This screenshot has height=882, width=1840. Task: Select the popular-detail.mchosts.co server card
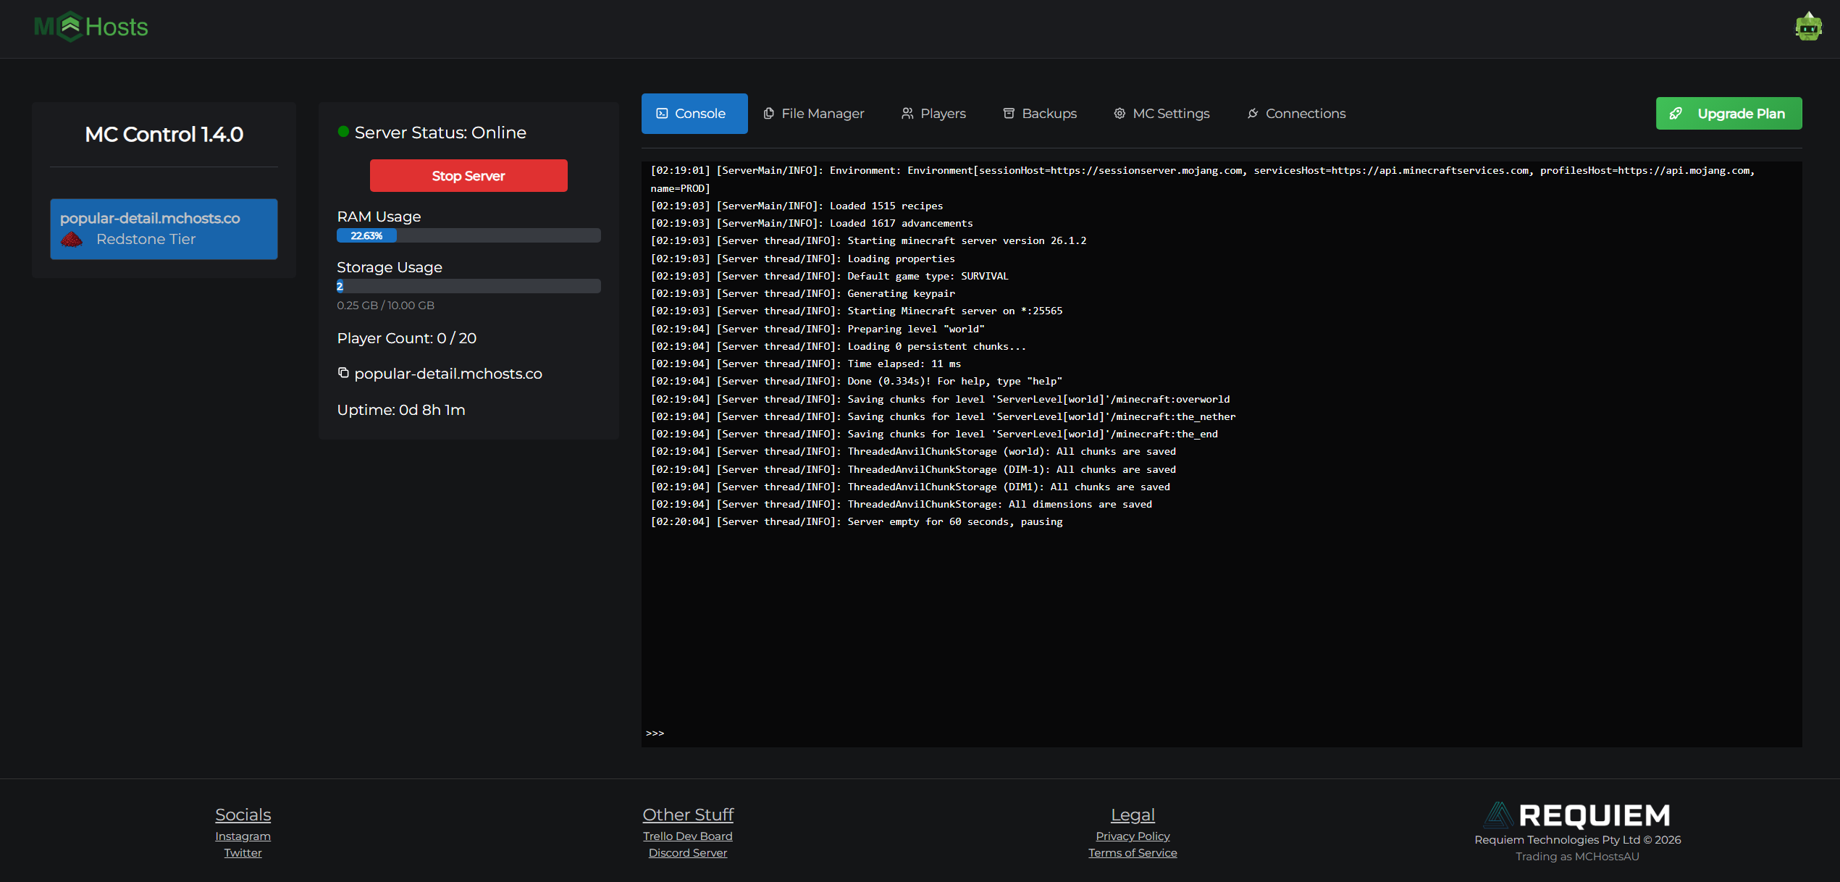point(164,229)
